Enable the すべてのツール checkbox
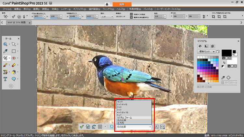The width and height of the screenshot is (244, 137). click(x=223, y=82)
